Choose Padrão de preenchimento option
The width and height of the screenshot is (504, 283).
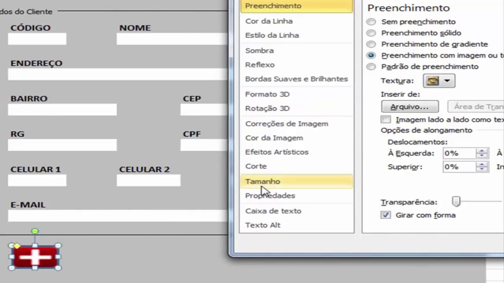[x=371, y=67]
